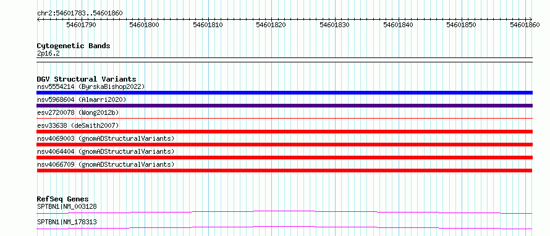Open SPTBN1|NM_178313 transcript label
Screen dimensions: 550x236
click(67, 222)
